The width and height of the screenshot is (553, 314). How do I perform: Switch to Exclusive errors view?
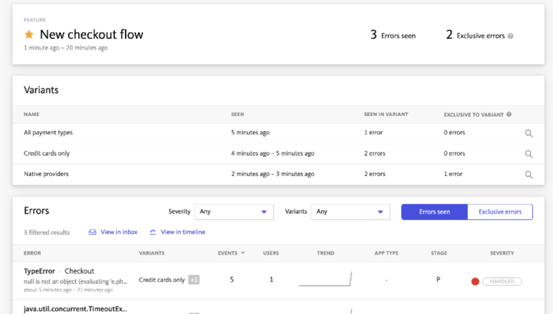coord(500,212)
